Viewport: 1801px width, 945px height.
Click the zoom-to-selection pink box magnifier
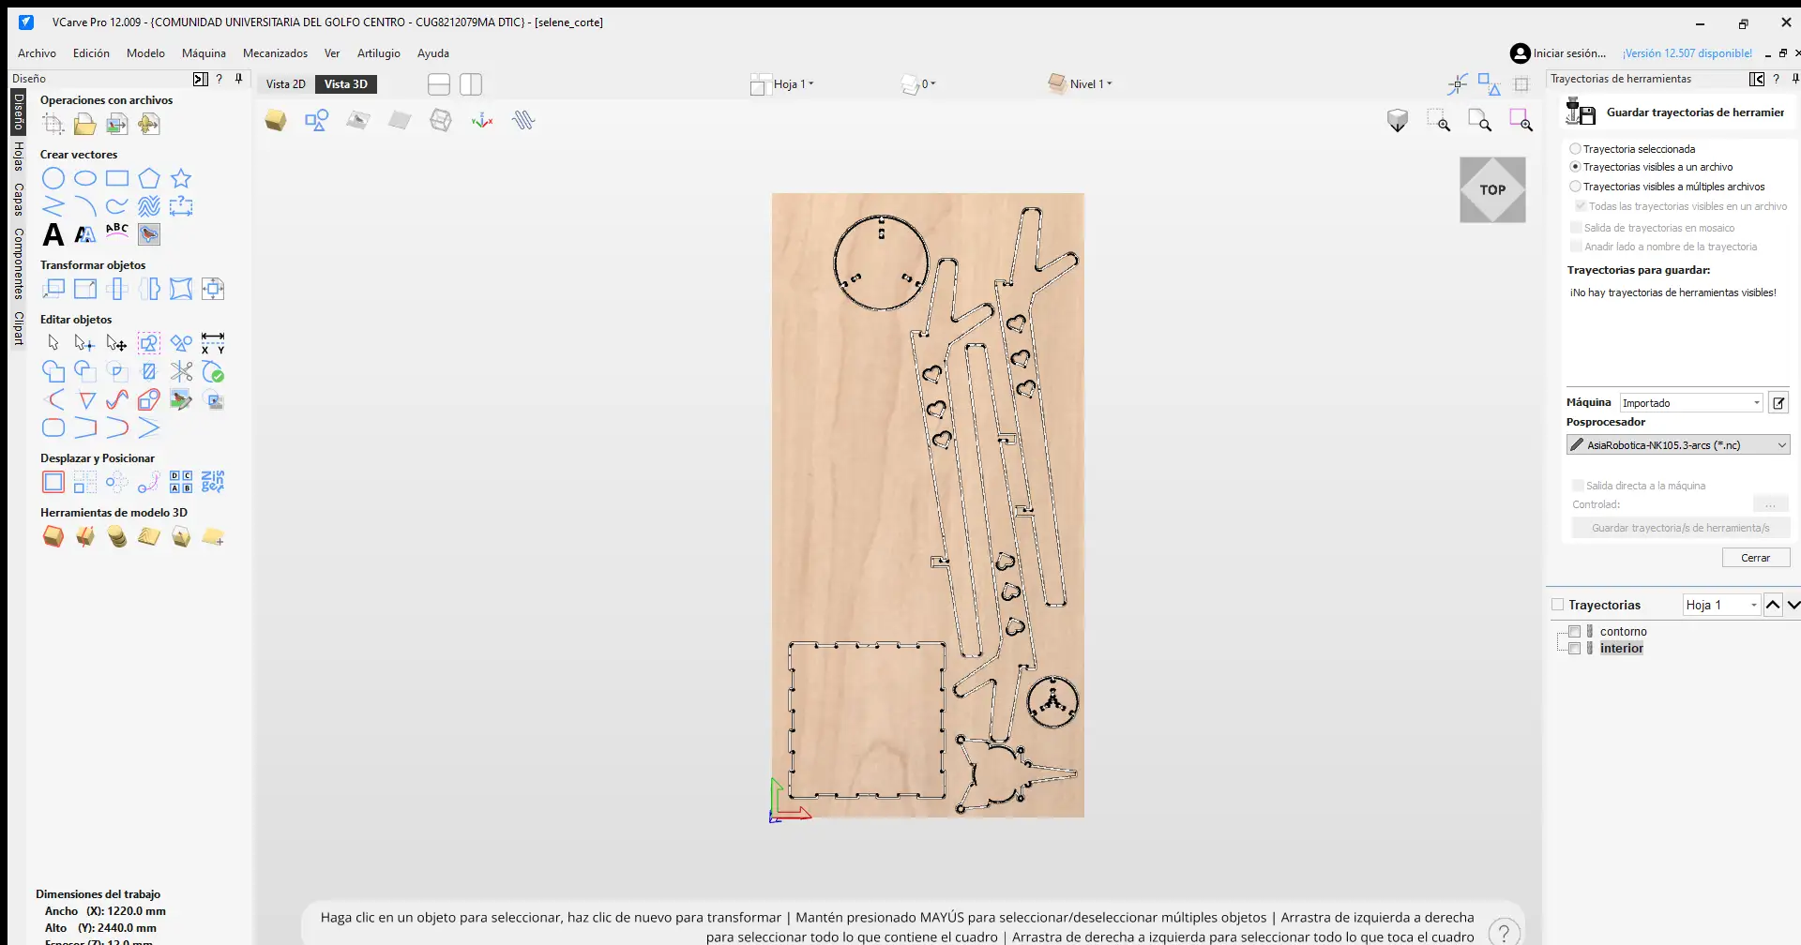click(1521, 120)
